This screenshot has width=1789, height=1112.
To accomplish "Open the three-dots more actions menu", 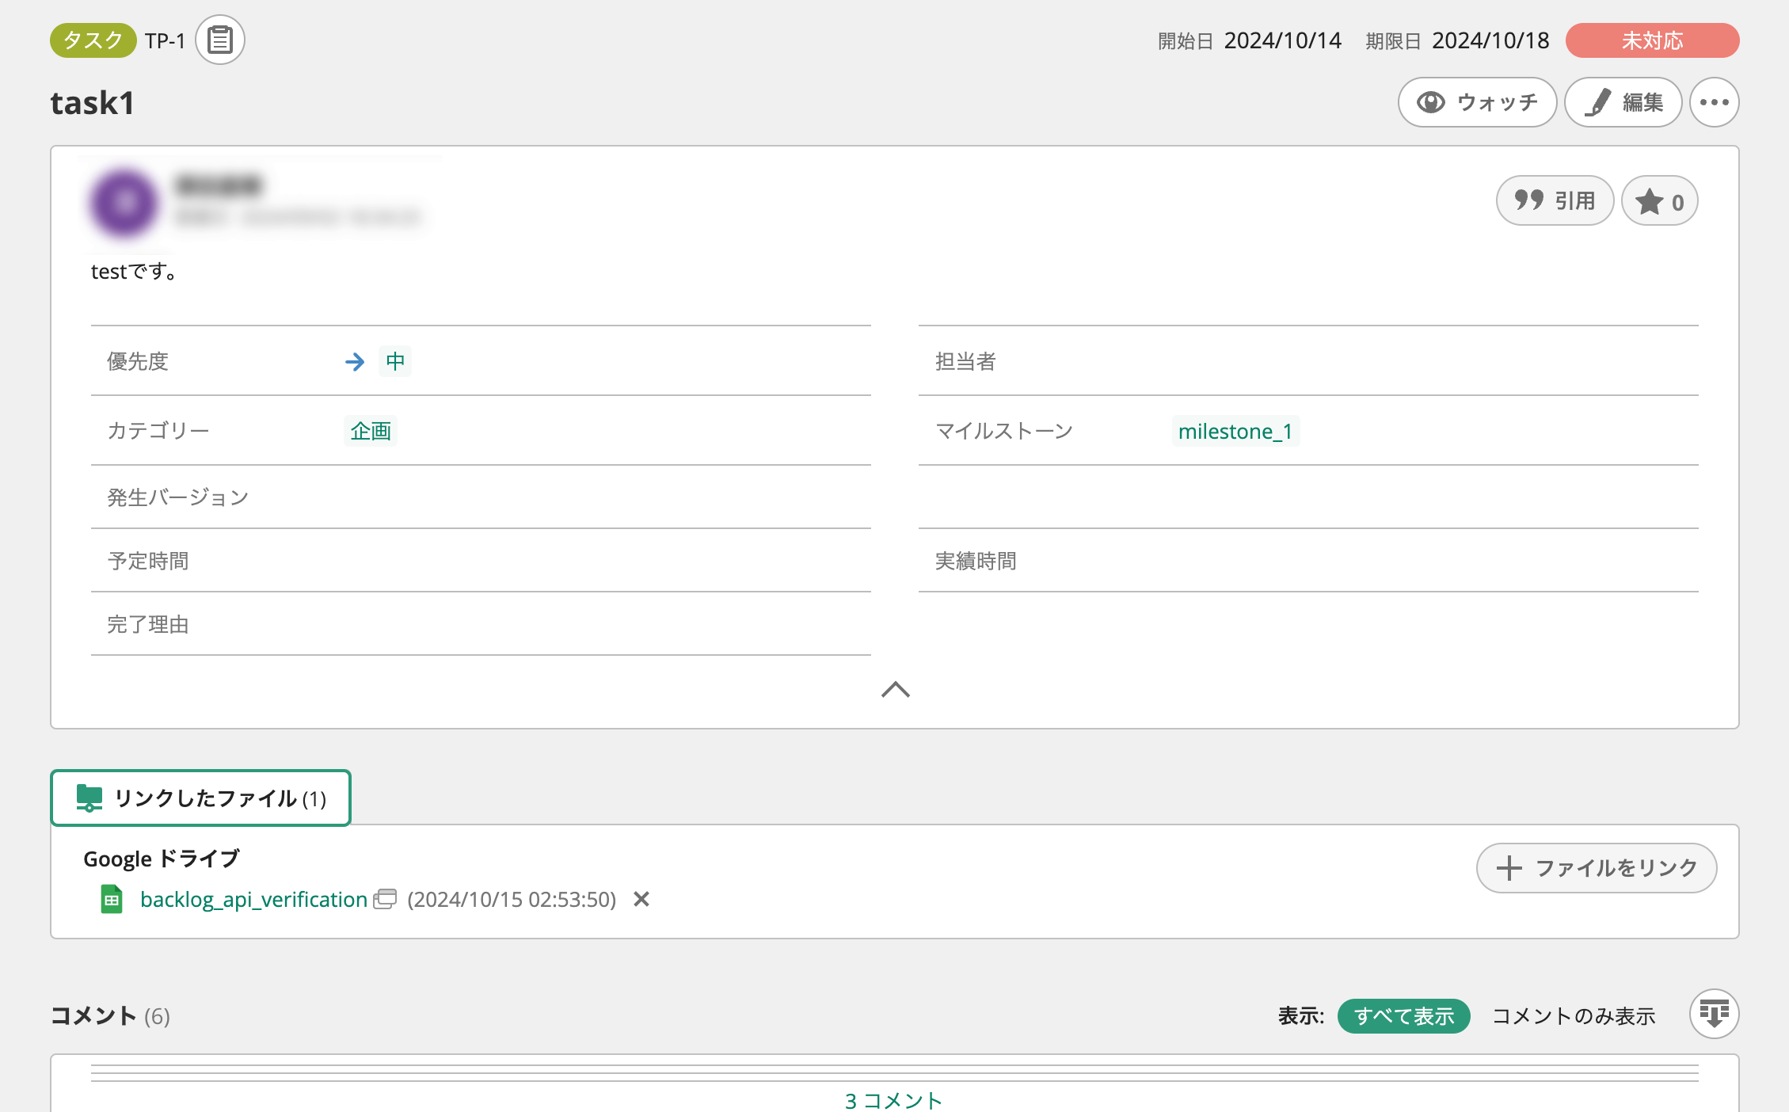I will [x=1714, y=102].
